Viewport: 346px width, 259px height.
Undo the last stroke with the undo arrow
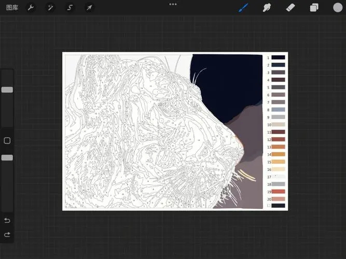click(x=7, y=220)
